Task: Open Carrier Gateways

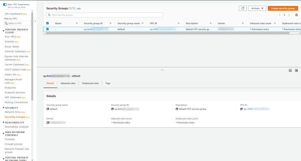Action: click(x=15, y=65)
